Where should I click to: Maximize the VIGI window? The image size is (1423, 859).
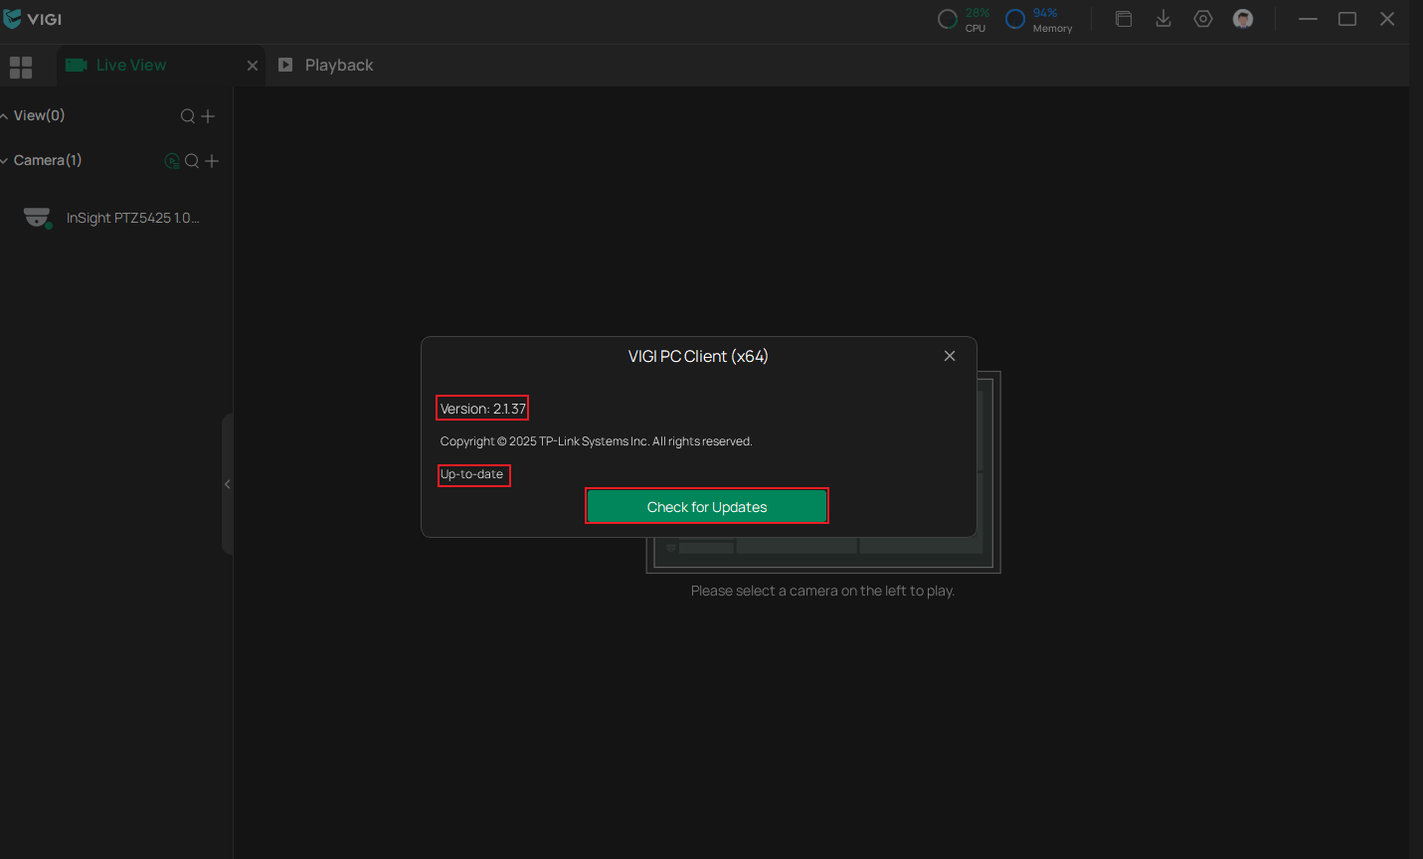[1347, 19]
